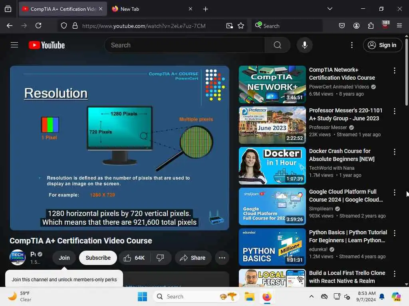
Task: Open YouTube settings three-dot menu
Action: click(351, 45)
